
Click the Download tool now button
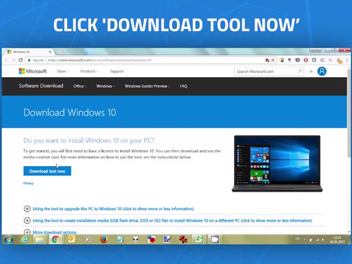click(47, 171)
